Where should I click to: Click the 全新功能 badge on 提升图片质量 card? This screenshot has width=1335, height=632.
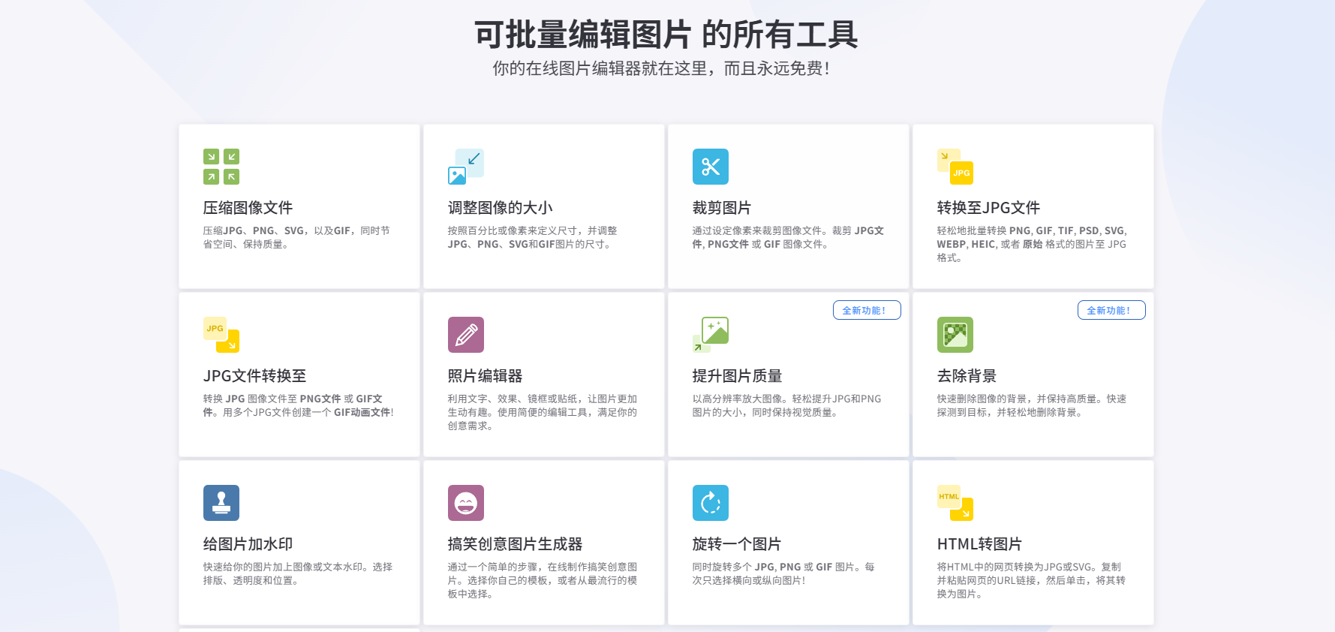pyautogui.click(x=867, y=310)
